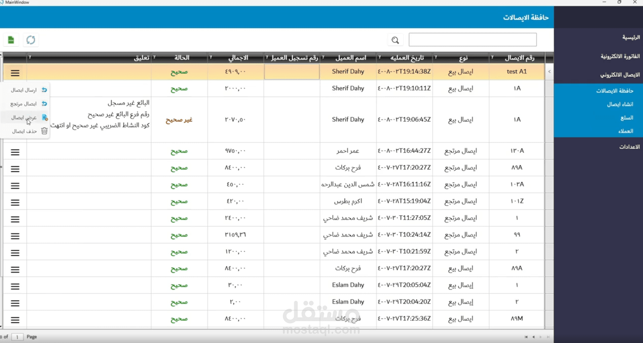Open الفاتورة الالكترونية sidebar section
Image resolution: width=643 pixels, height=343 pixels.
pyautogui.click(x=620, y=56)
